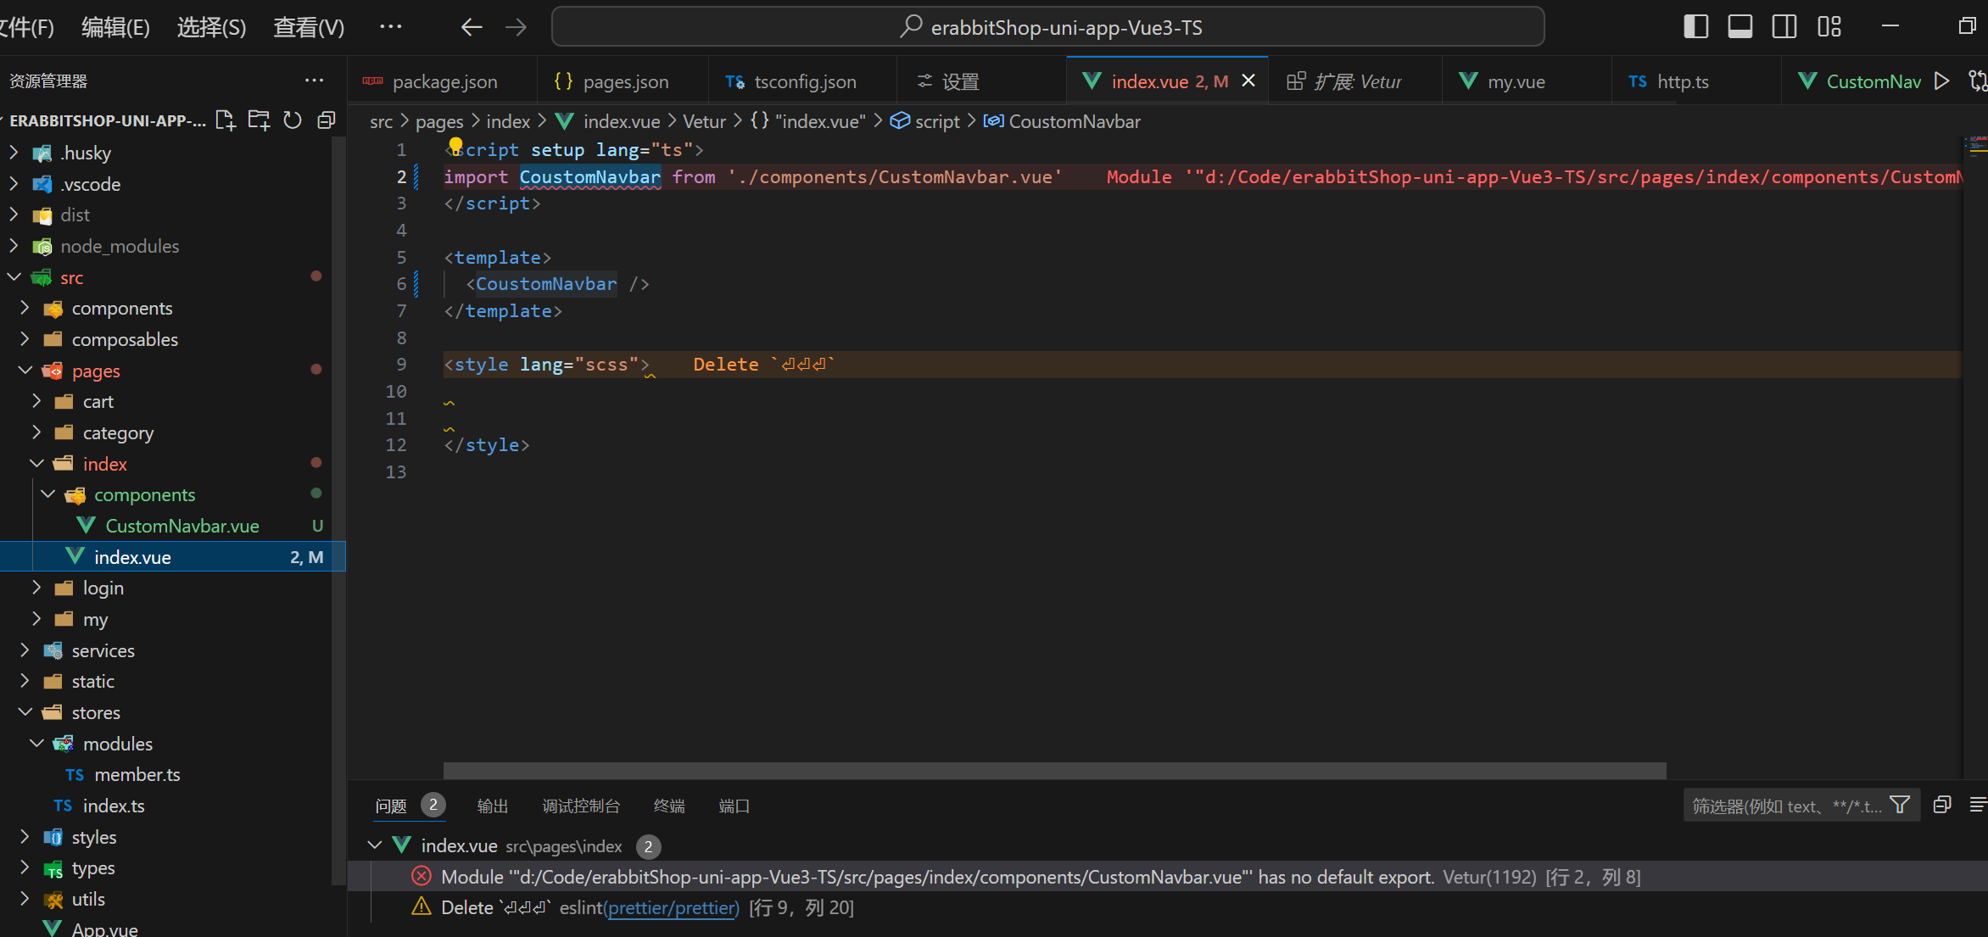Click filter icon in problems panel

pos(1900,805)
